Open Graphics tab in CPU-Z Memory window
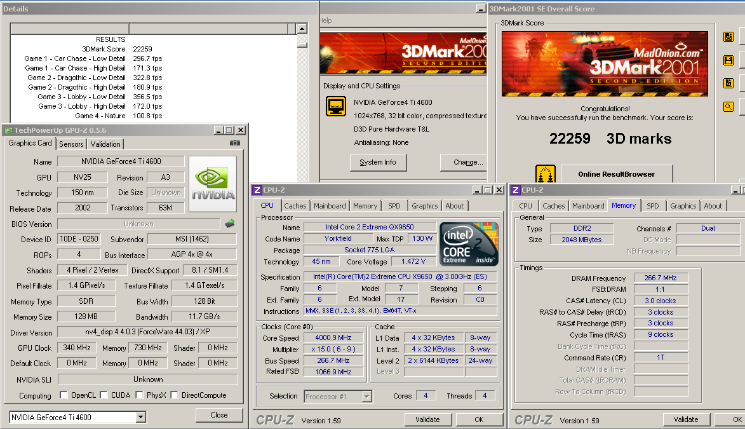 tap(683, 206)
